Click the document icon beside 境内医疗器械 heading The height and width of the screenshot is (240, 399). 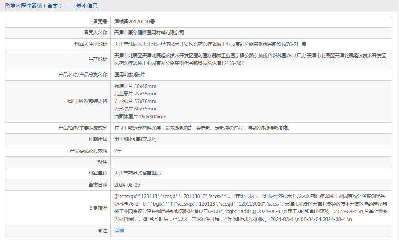pos(8,6)
